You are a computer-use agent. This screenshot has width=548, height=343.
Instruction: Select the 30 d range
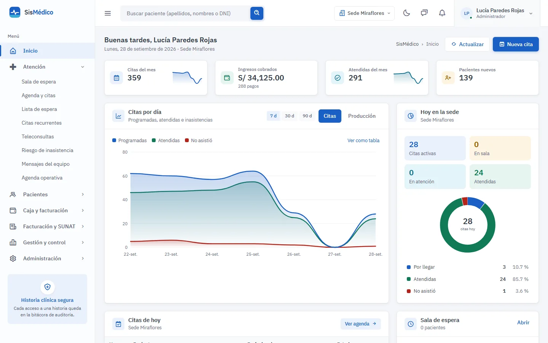[x=289, y=116]
